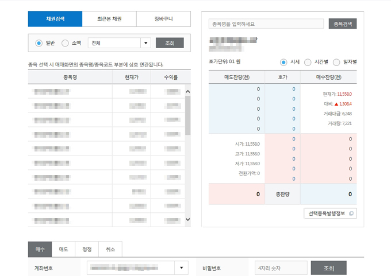Viewport: 391px width, 276px height.
Task: Focus the 종목명을 입력하세요 search field
Action: (266, 24)
